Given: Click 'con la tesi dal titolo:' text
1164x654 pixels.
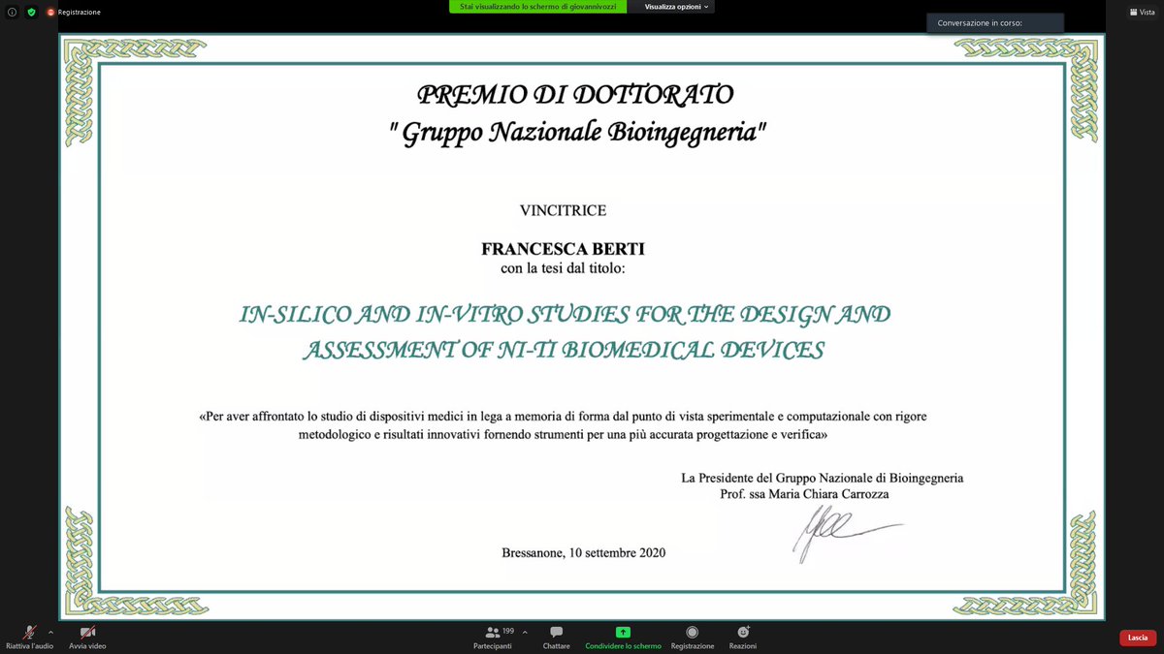Looking at the screenshot, I should click(x=564, y=267).
